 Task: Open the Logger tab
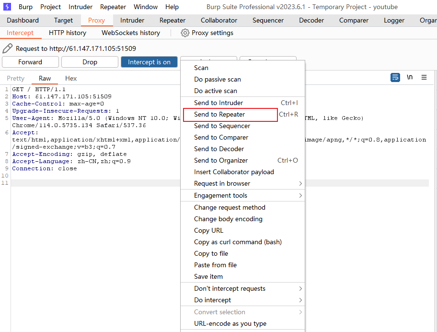(394, 20)
